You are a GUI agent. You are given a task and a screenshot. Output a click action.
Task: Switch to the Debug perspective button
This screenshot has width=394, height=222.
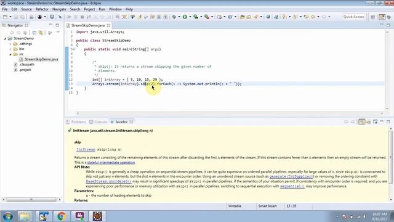388,17
